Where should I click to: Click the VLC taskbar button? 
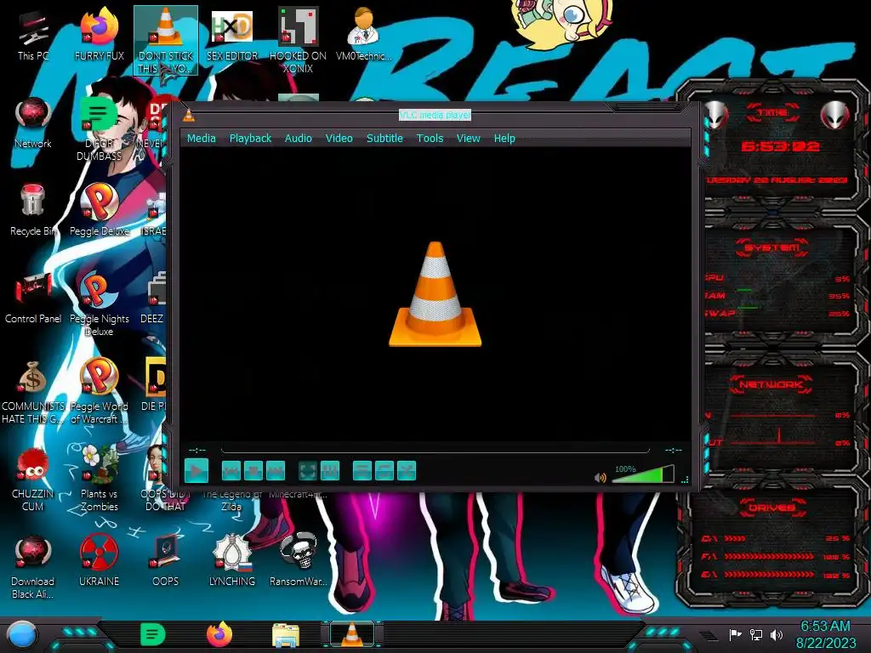351,634
